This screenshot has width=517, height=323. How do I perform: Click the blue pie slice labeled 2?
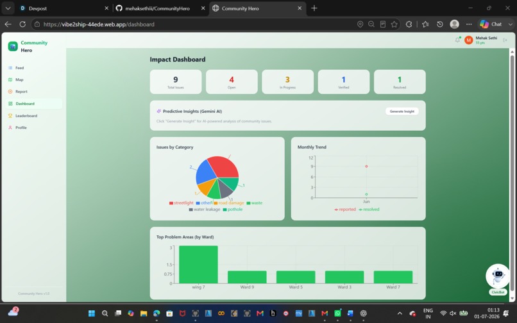[x=205, y=173]
